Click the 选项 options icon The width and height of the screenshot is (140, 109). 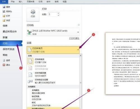[x=4, y=60]
